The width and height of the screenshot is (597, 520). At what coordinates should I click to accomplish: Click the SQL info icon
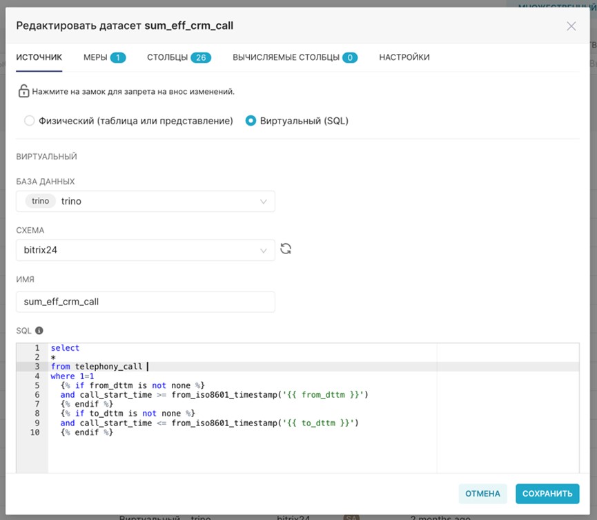39,331
